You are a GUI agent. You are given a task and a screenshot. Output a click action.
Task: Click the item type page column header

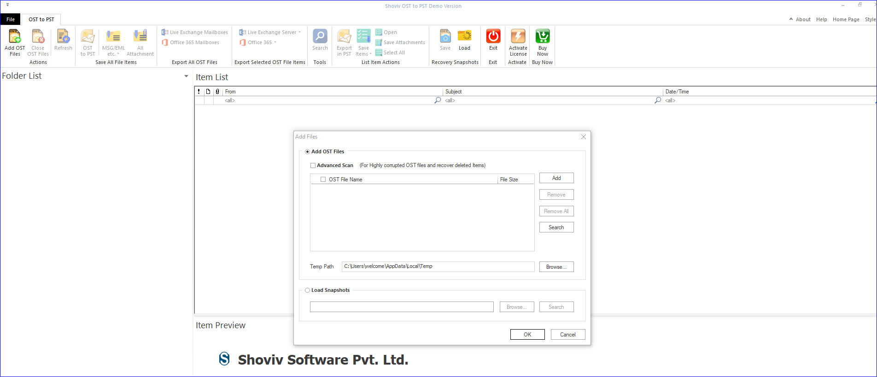click(208, 92)
